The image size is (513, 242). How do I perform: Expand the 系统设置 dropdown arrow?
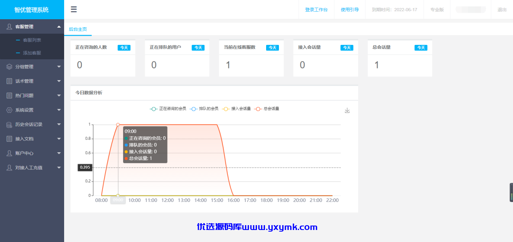click(59, 110)
